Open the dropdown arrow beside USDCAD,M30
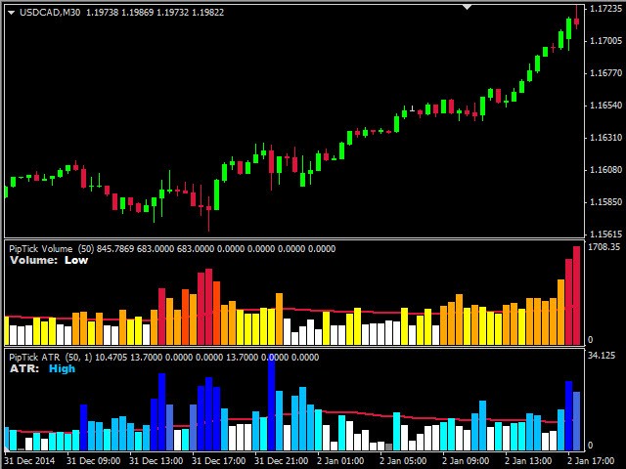Viewport: 626px width, 469px height. coord(10,13)
